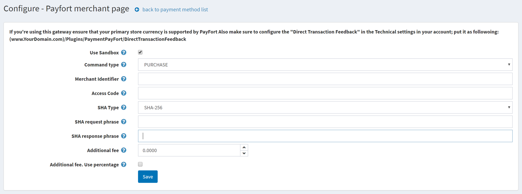Click the help icon beside SHA response phrase
522x194 pixels.
coord(124,136)
